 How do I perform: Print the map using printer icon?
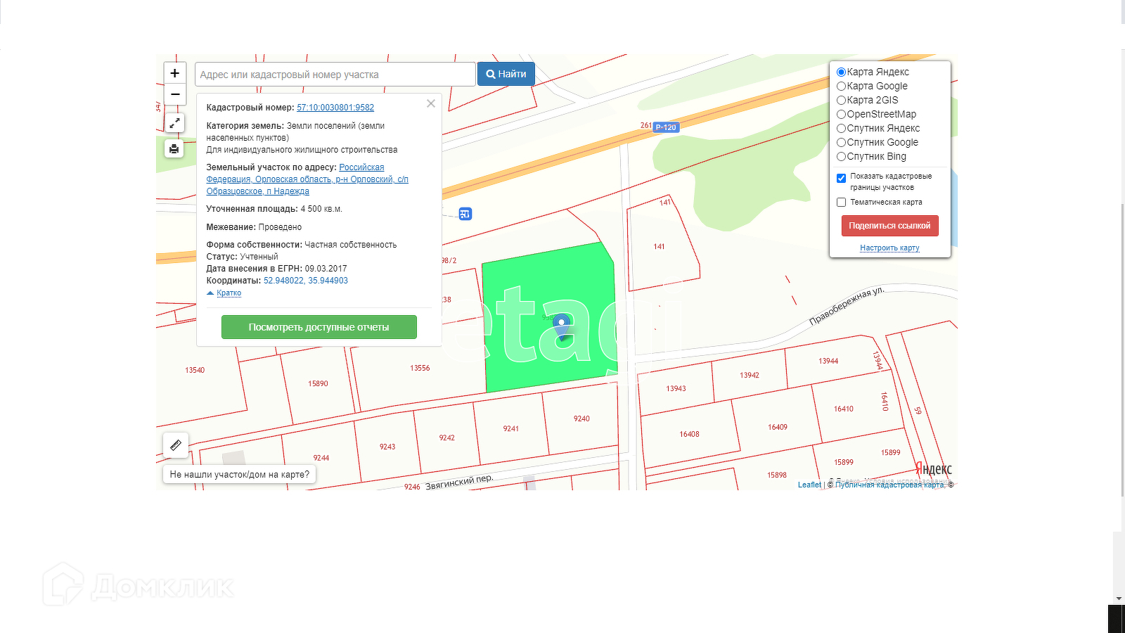coord(174,148)
